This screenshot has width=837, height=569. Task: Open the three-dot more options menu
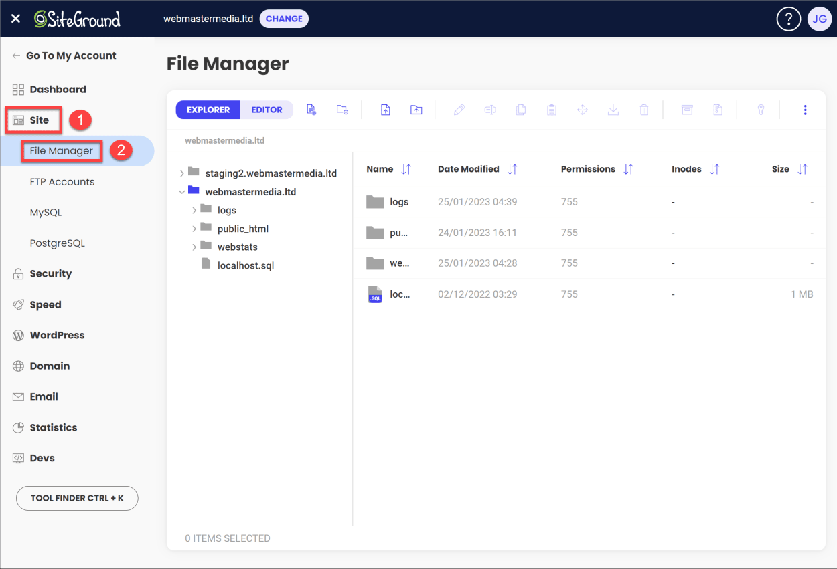(806, 110)
